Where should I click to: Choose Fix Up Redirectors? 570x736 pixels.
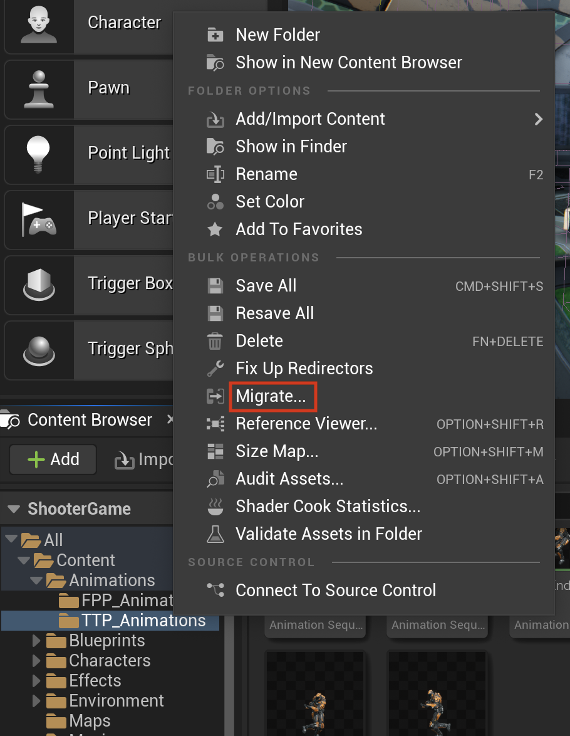[x=304, y=369]
